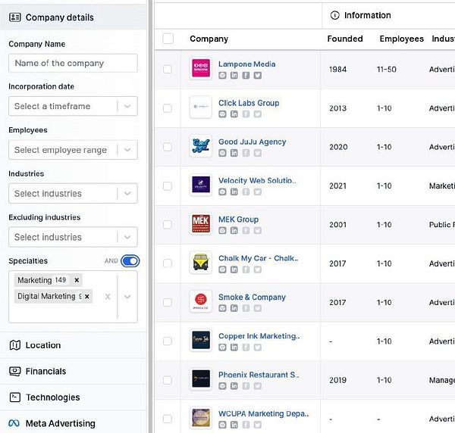
Task: Click the Chalk My Car van logo
Action: coord(201,263)
